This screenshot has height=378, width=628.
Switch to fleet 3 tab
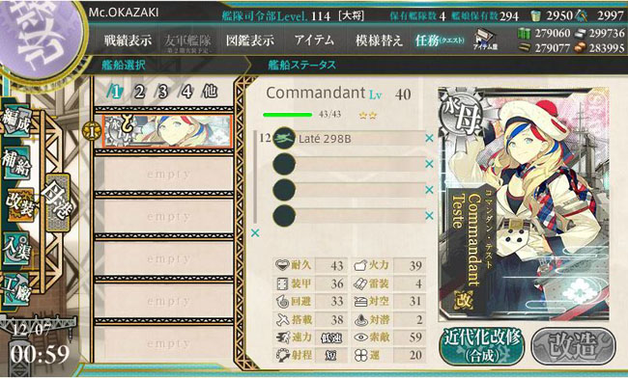click(x=162, y=92)
